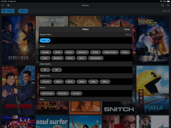Toggle the Science Fiction genre filter
171x128 pixels.
click(x=110, y=52)
